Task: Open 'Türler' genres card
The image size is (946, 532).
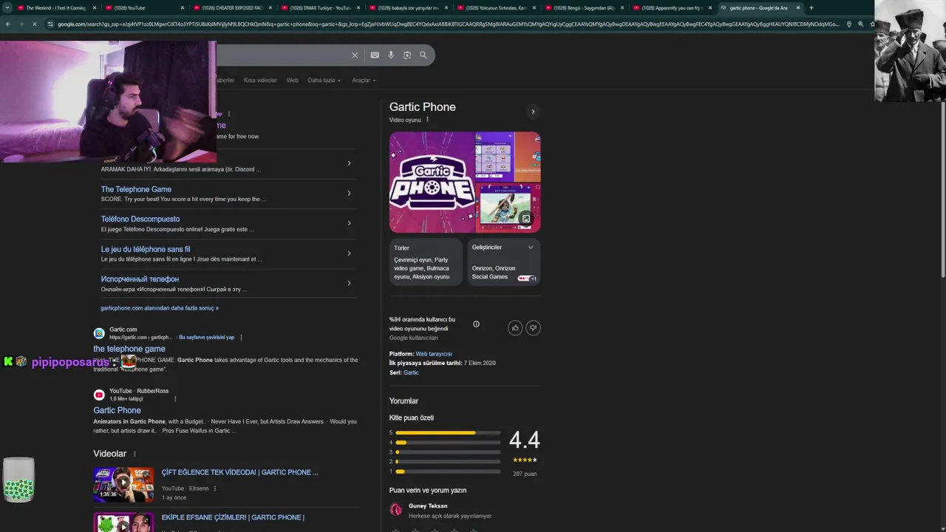Action: 426,262
